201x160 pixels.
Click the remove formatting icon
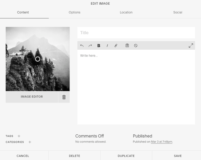pos(136,46)
